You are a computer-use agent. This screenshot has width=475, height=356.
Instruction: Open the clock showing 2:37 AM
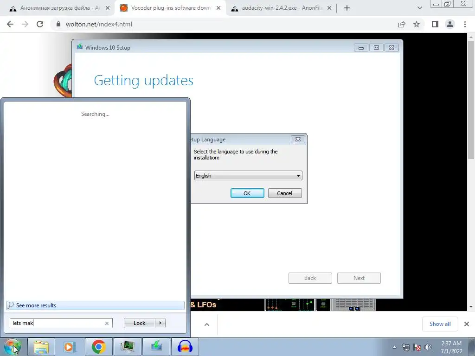[x=451, y=347]
